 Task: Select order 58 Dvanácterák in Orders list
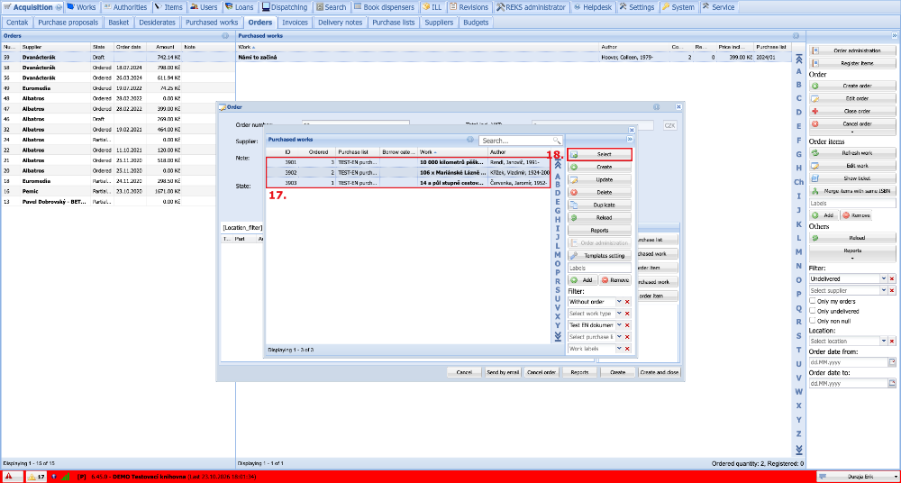(118, 68)
